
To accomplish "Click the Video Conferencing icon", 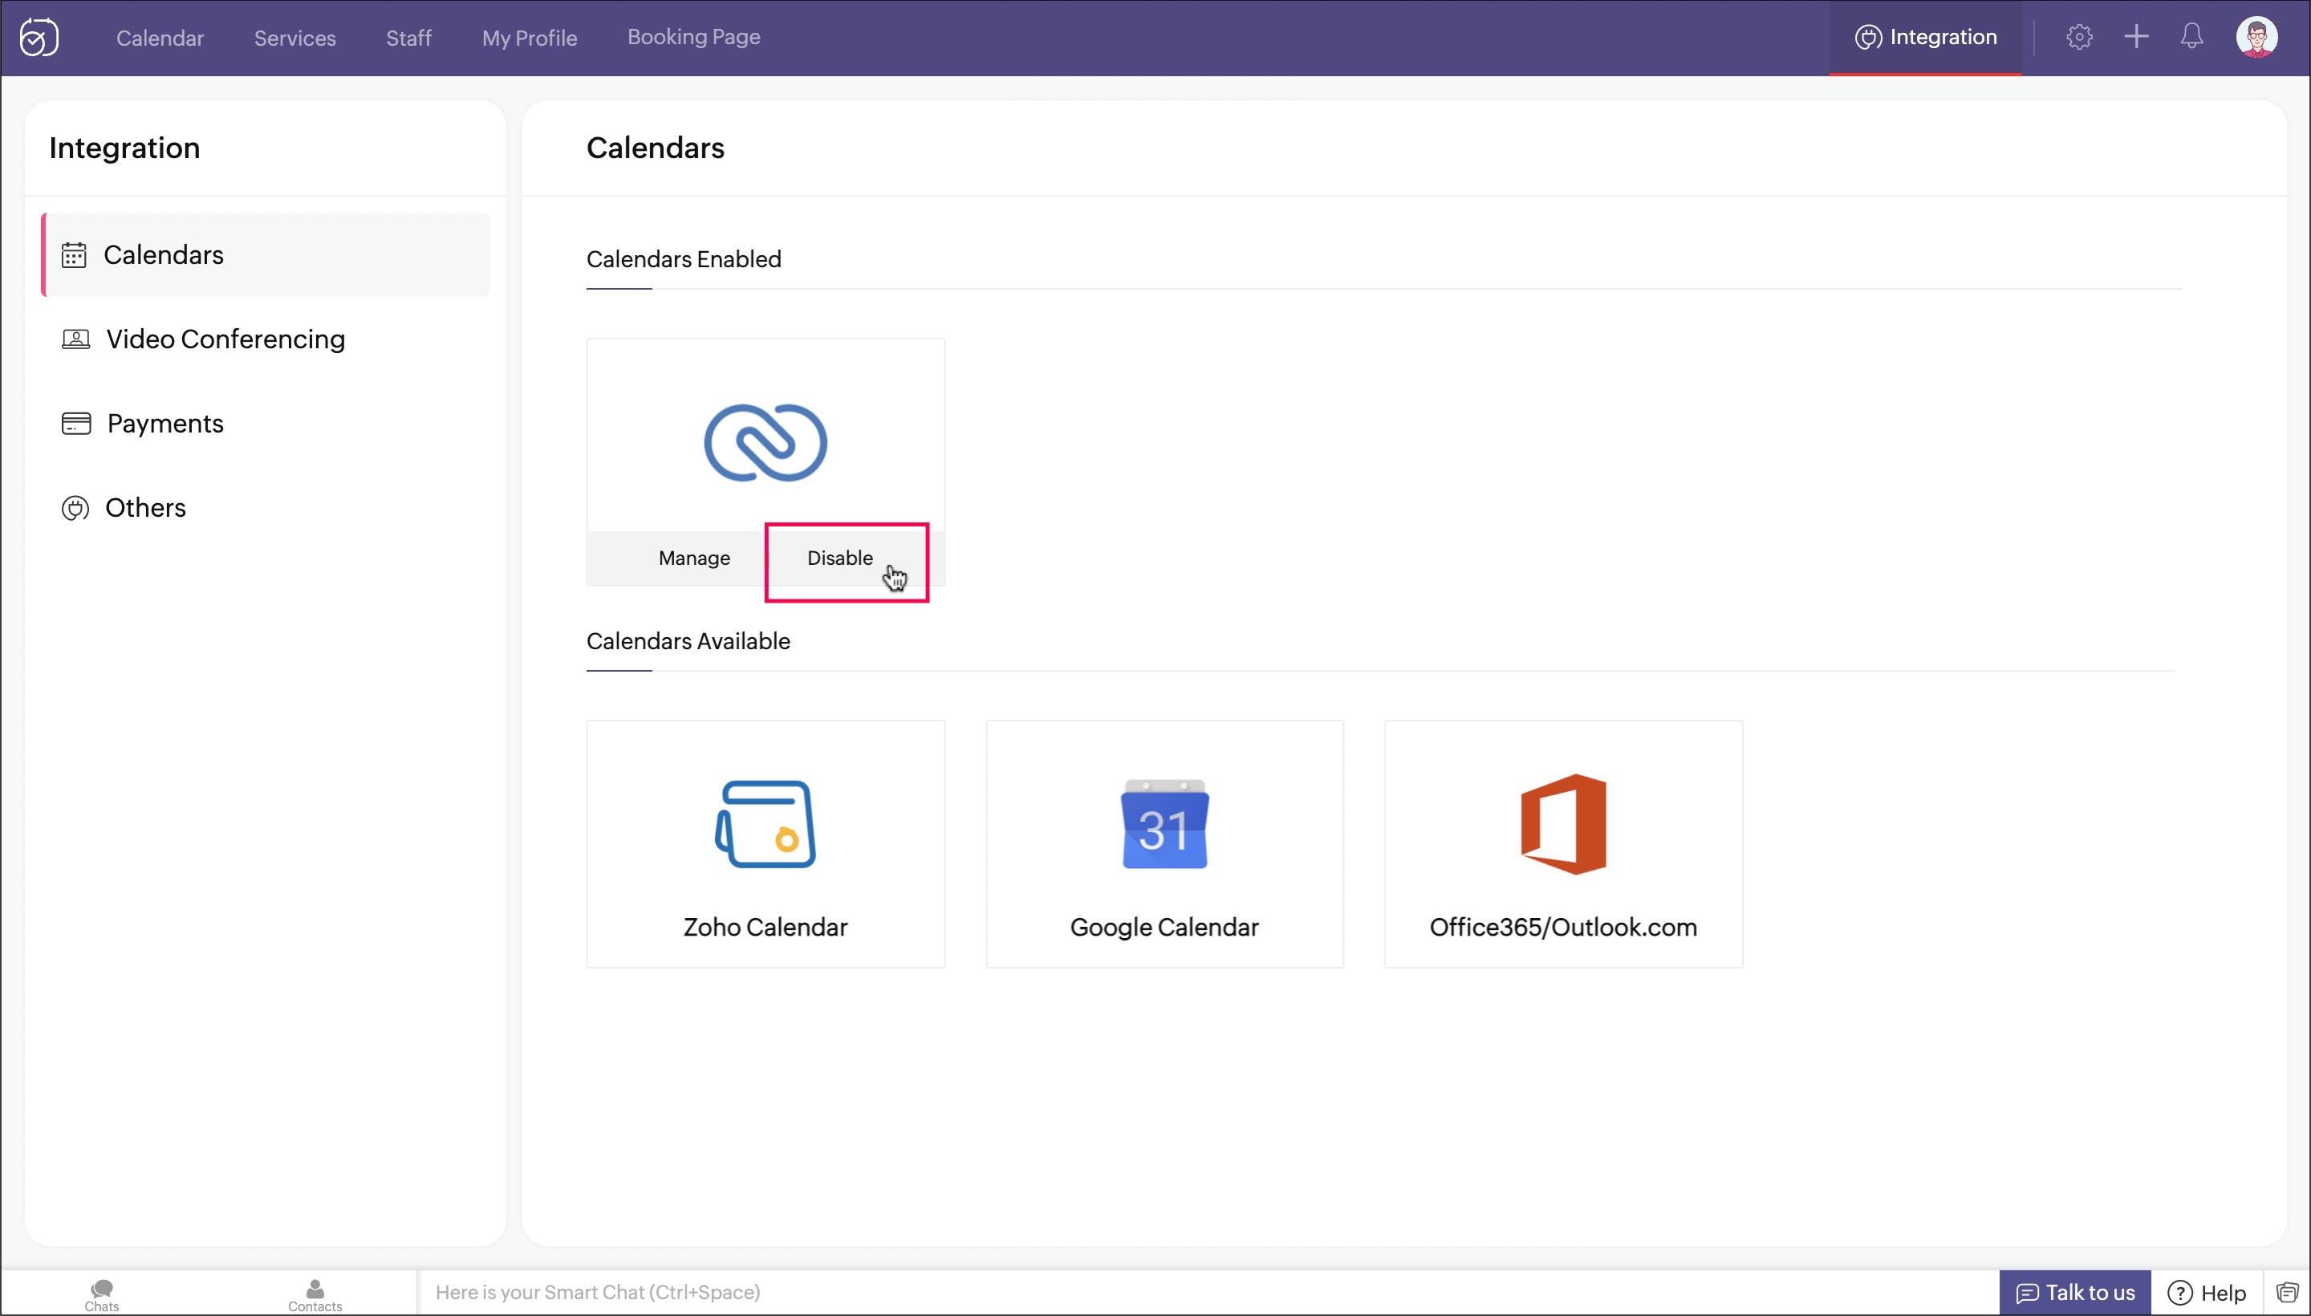I will click(76, 339).
